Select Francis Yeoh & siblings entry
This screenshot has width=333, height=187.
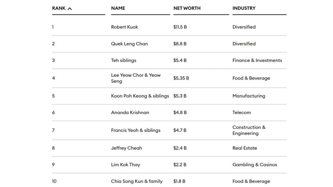(x=136, y=131)
